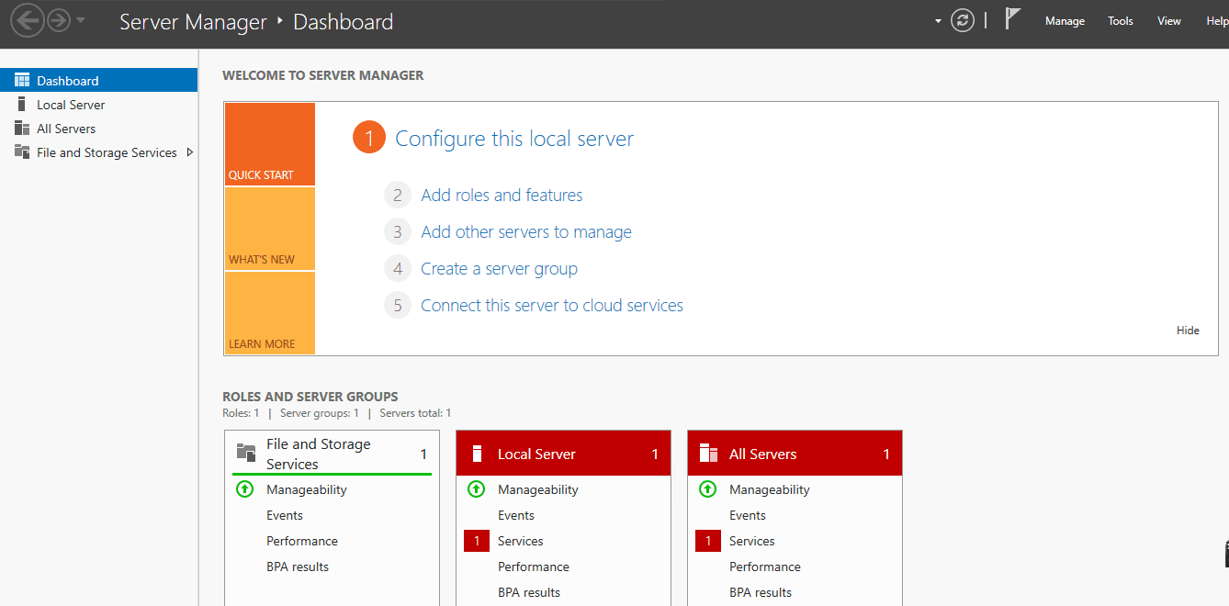Viewport: 1229px width, 606px height.
Task: Click the Manageability icon under File and Storage Services
Action: [x=244, y=489]
